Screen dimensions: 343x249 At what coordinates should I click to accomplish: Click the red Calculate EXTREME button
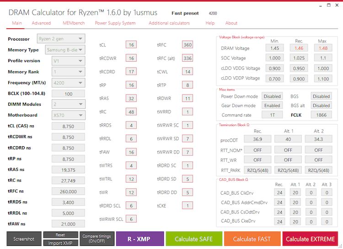tap(310, 239)
